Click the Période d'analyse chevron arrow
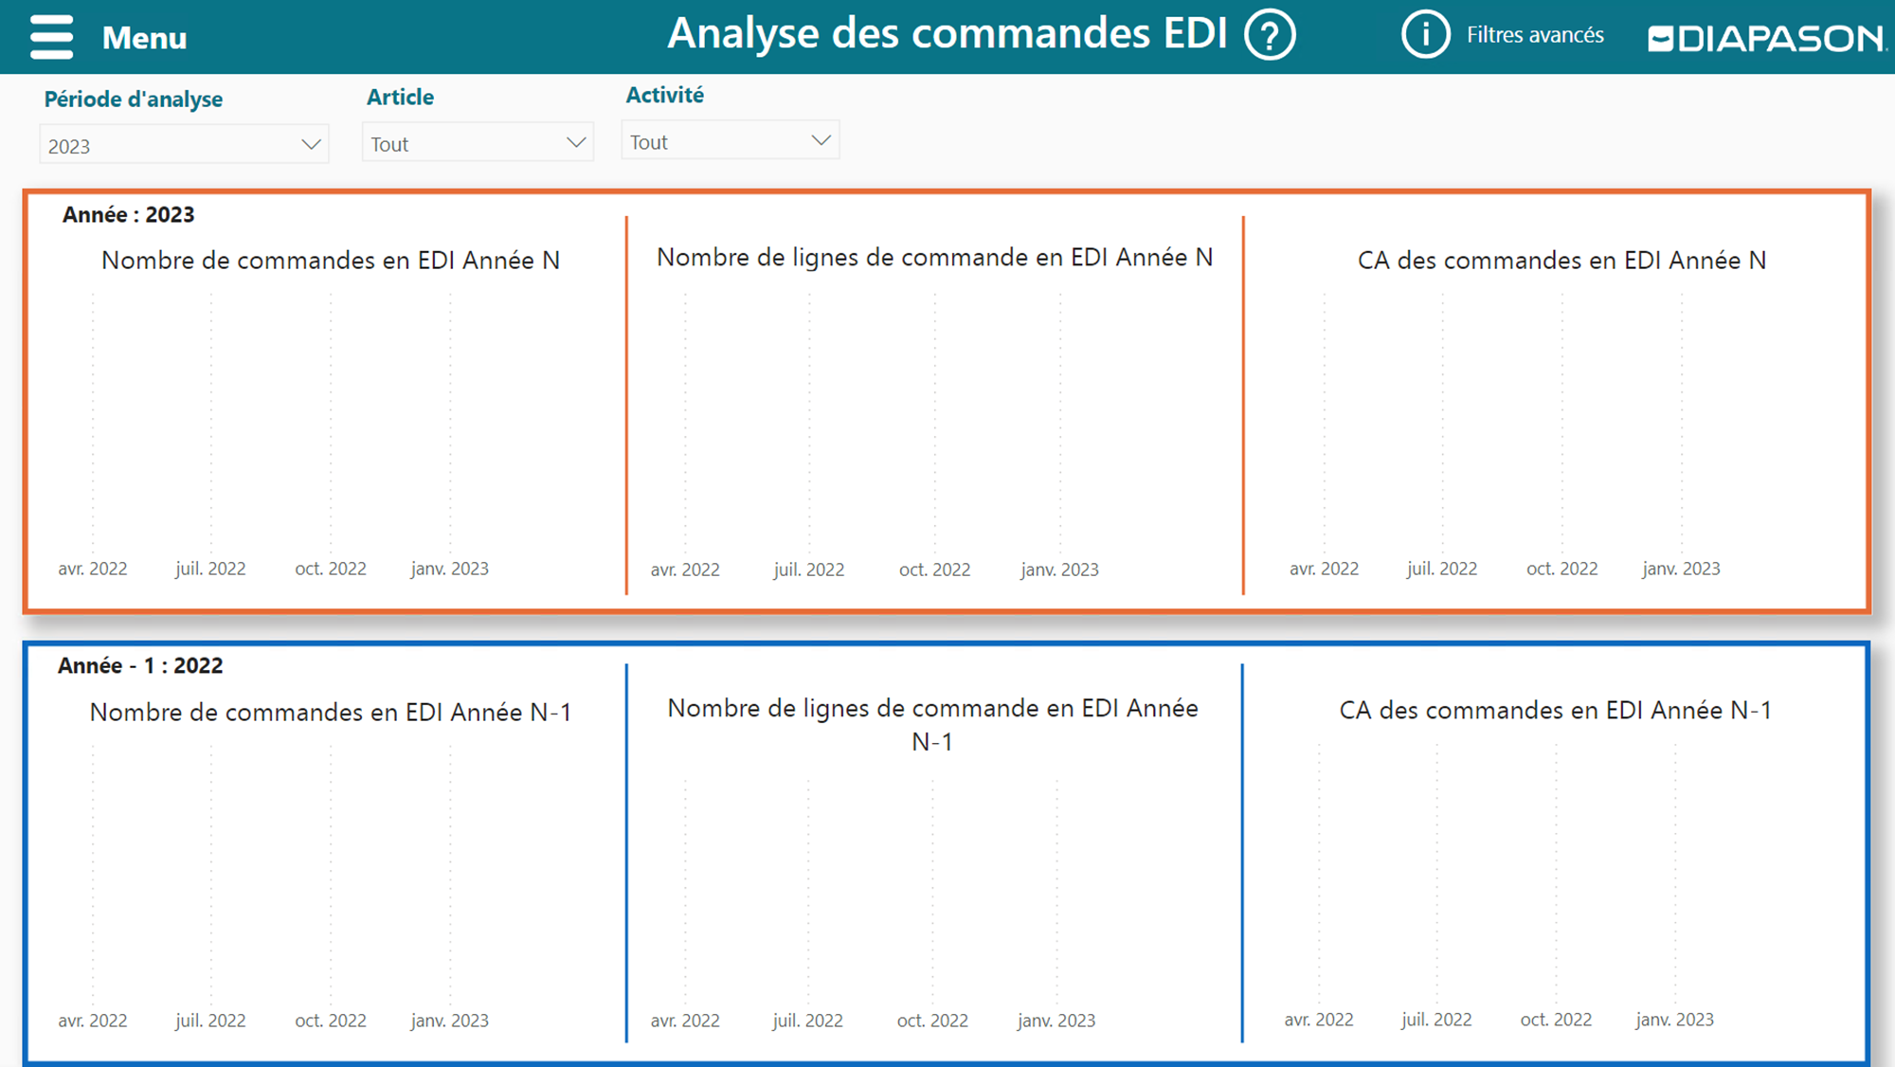The height and width of the screenshot is (1067, 1895). coord(310,145)
